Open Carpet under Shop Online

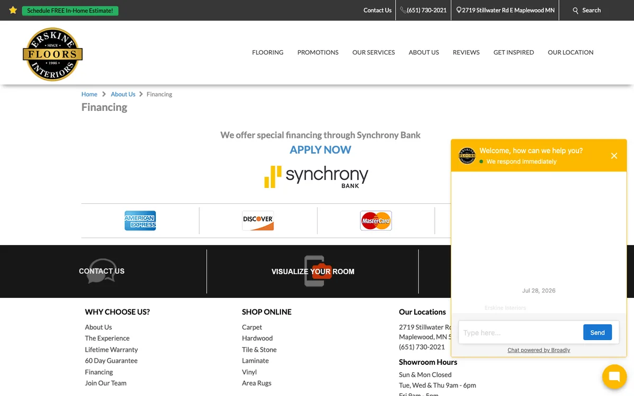tap(252, 327)
